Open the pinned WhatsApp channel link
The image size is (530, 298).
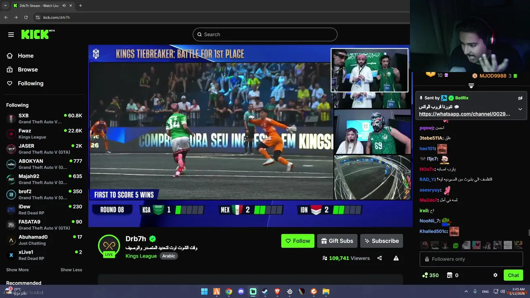point(464,114)
